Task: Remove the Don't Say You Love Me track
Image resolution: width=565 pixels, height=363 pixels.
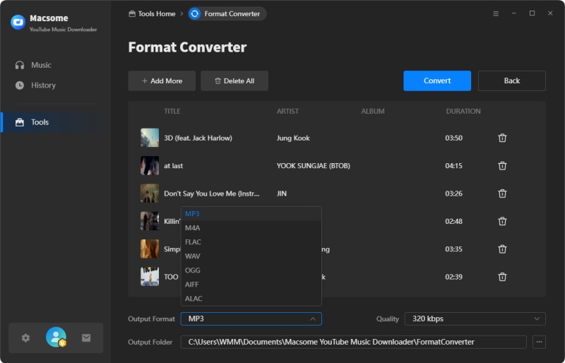Action: (502, 194)
